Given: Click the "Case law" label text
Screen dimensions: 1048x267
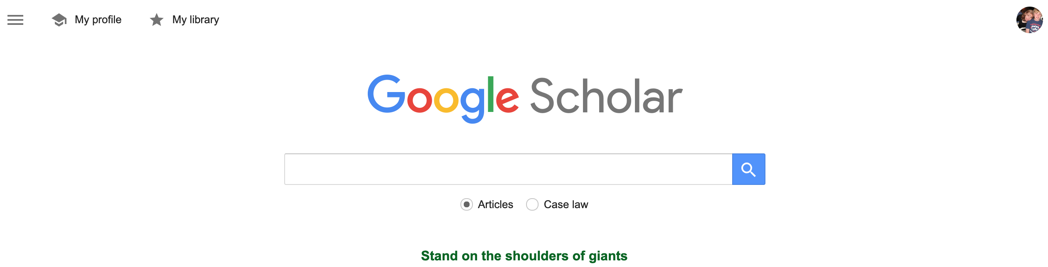Looking at the screenshot, I should [566, 204].
